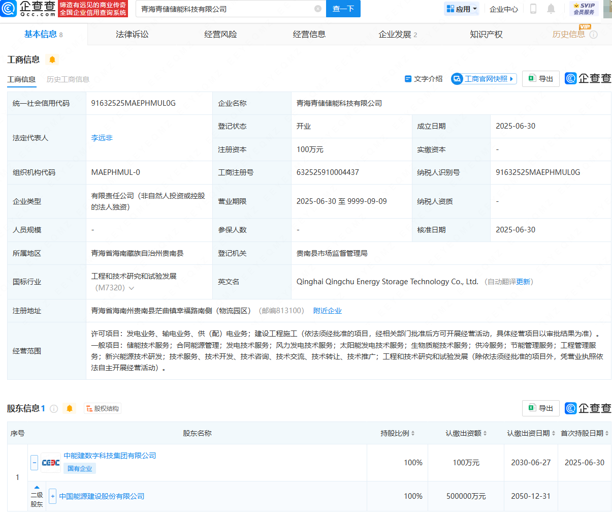Click the 文字介绍 button
This screenshot has width=612, height=512.
(424, 79)
